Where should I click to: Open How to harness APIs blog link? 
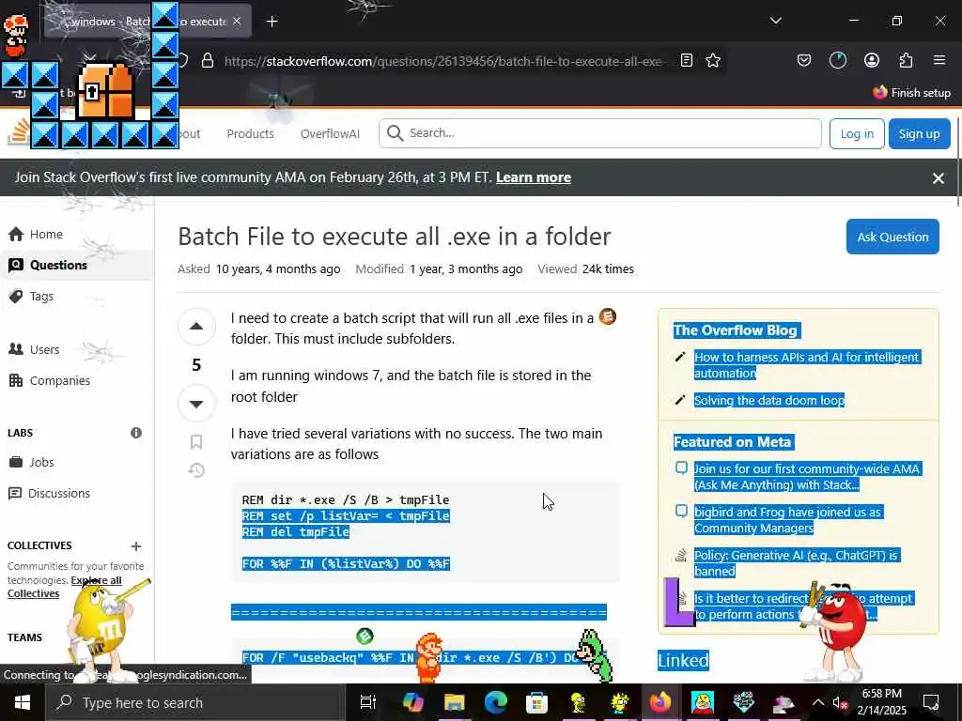[807, 365]
